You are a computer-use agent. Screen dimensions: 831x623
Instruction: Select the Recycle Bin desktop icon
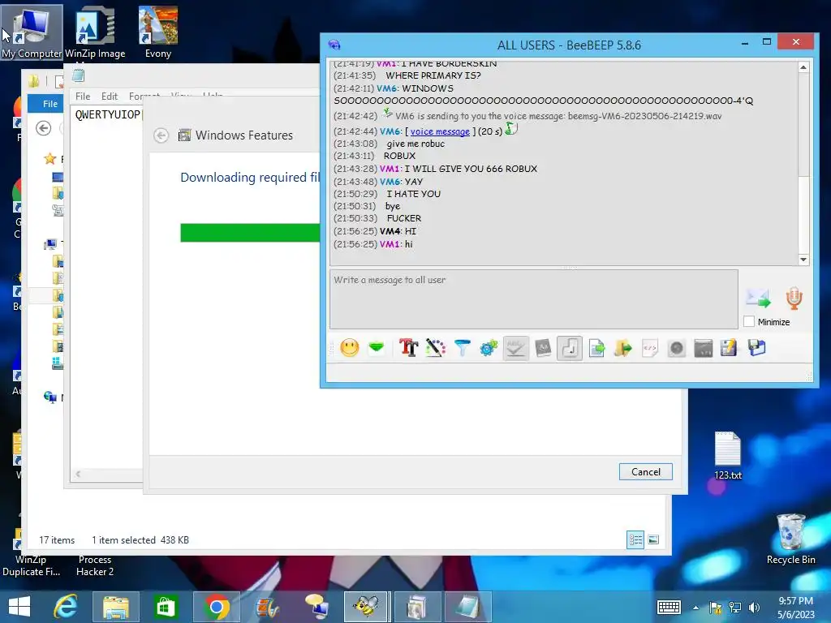[x=790, y=539]
